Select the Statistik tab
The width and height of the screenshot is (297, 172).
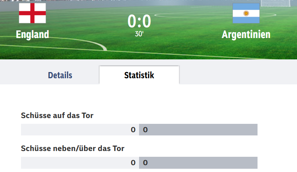tap(139, 75)
